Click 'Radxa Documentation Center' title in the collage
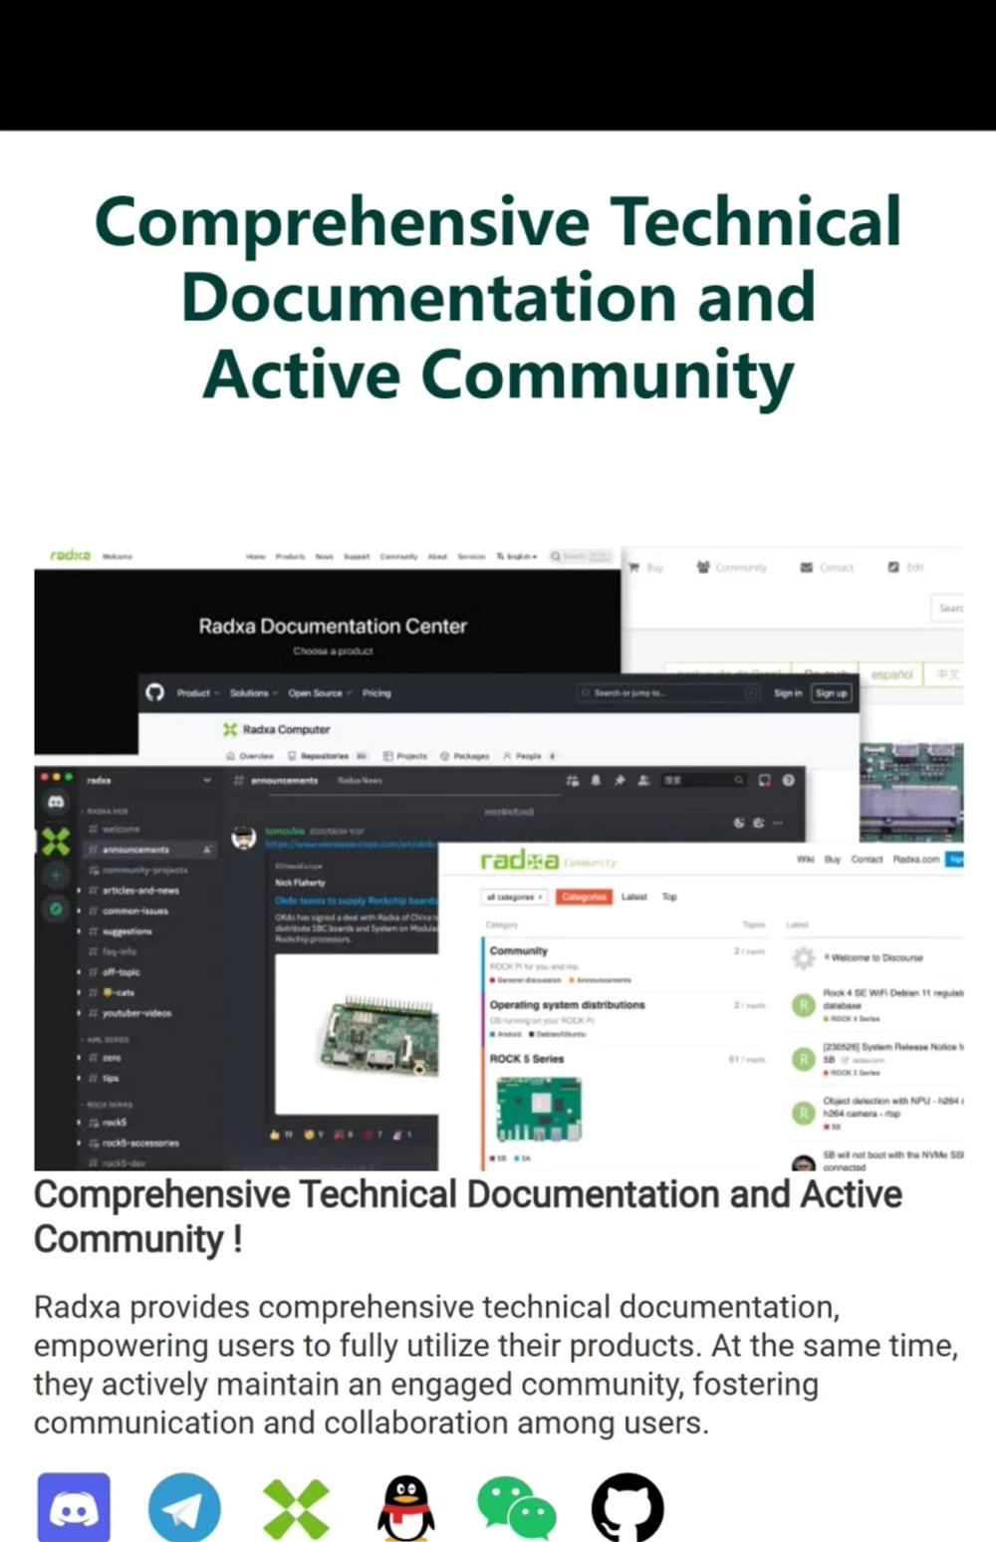The image size is (996, 1542). pyautogui.click(x=333, y=627)
